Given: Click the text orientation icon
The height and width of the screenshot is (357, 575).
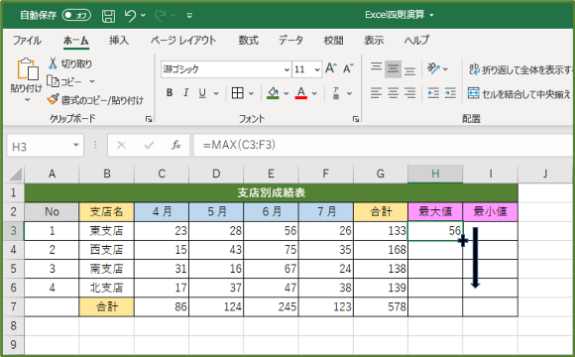Looking at the screenshot, I should pyautogui.click(x=433, y=68).
